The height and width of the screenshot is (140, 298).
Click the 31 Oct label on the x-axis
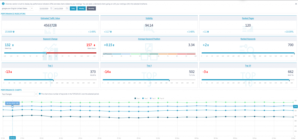[158, 138]
